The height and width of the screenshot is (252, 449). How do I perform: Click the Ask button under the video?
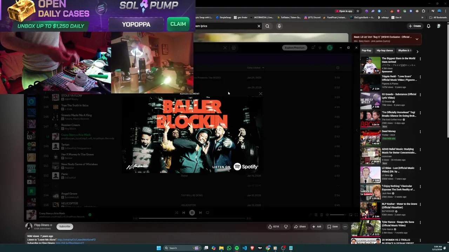pyautogui.click(x=316, y=226)
